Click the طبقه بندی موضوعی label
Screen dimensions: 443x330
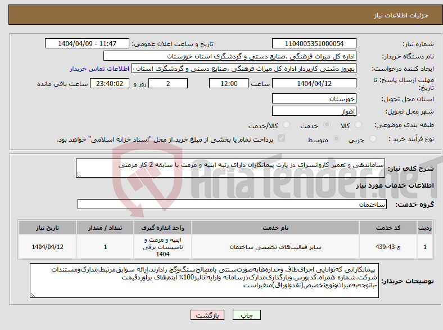(x=404, y=125)
